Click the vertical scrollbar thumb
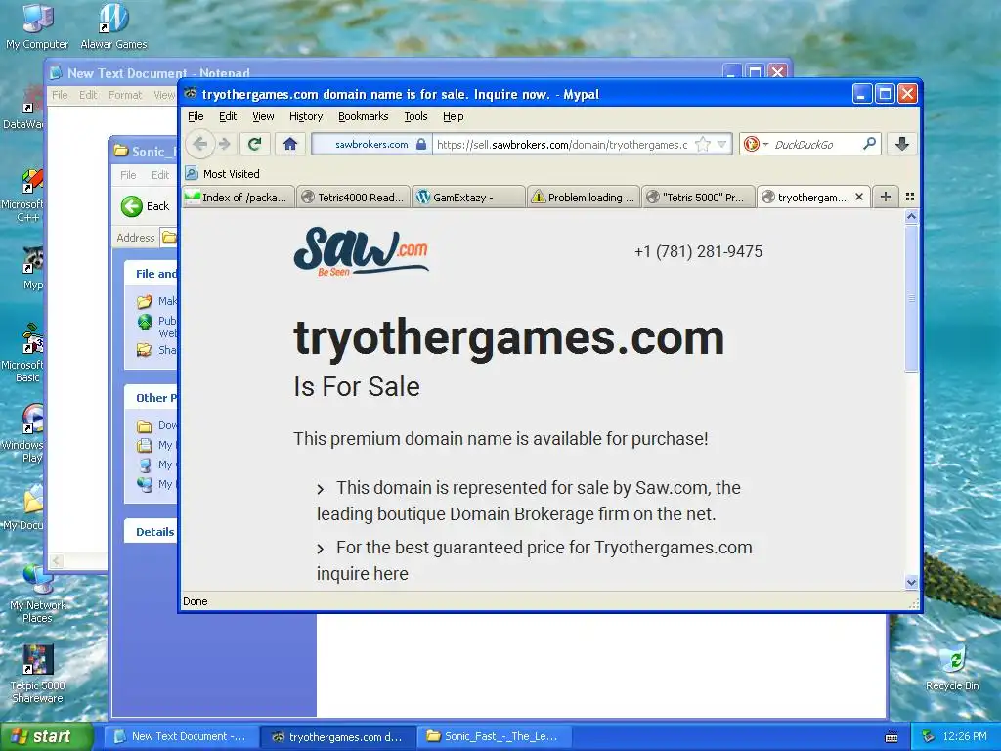The height and width of the screenshot is (751, 1001). (911, 297)
